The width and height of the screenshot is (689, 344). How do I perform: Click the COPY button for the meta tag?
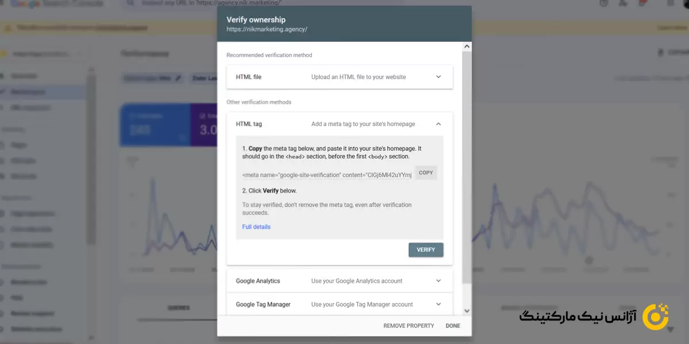pyautogui.click(x=426, y=173)
